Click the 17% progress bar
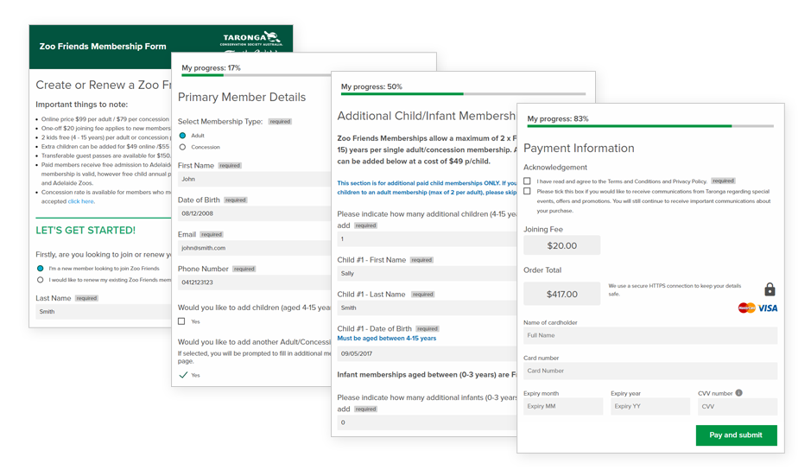 [x=256, y=75]
